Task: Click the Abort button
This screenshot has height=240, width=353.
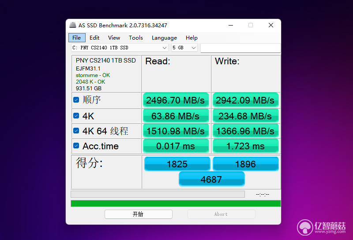Action: (x=222, y=214)
